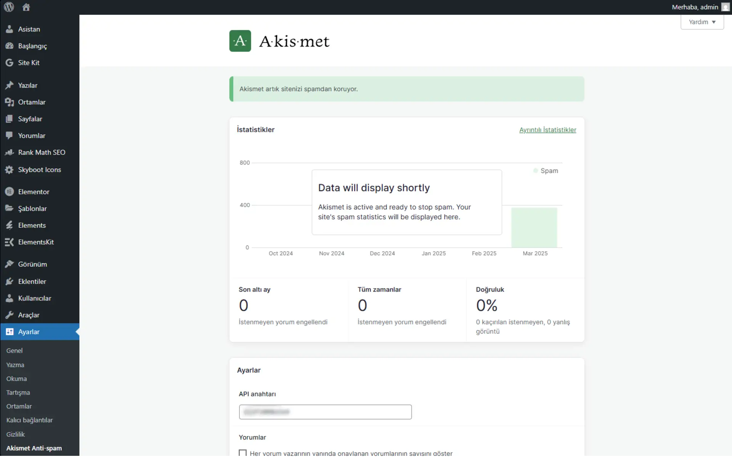Click the Şablonlar folder icon
Screen dimensions: 732x457
[x=10, y=208]
